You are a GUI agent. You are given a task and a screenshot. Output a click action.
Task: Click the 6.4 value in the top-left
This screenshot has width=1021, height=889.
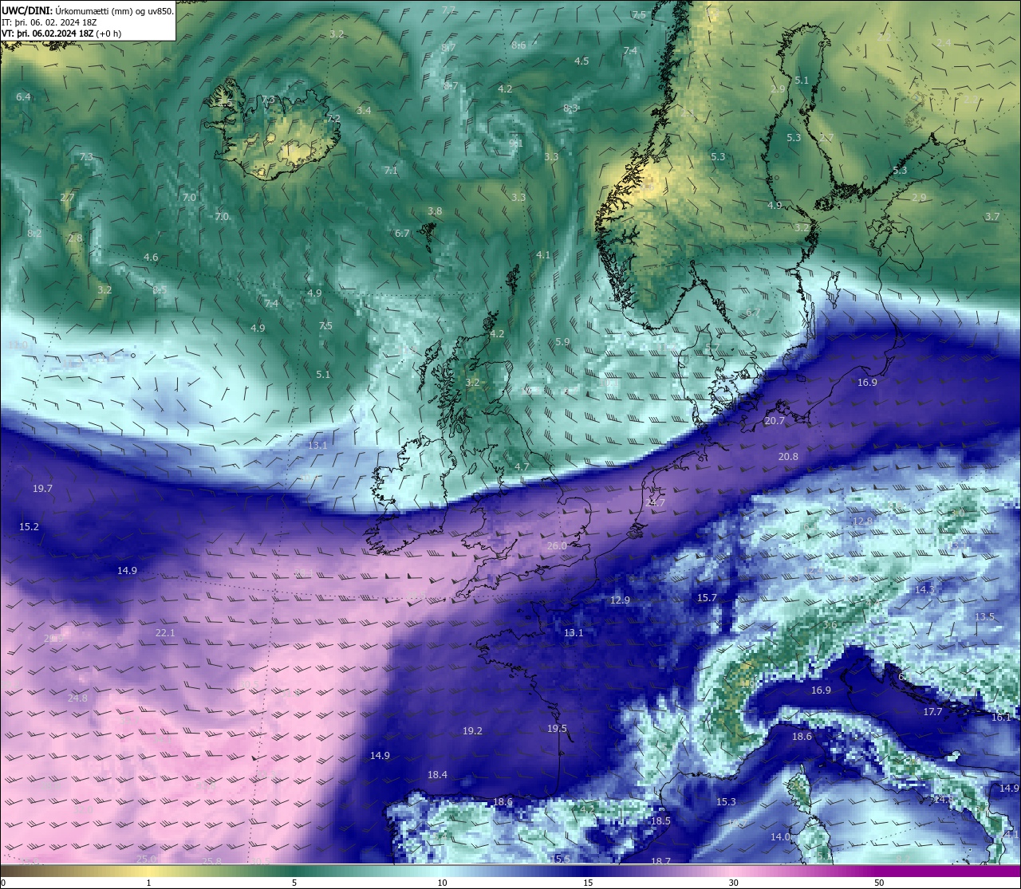coord(23,97)
